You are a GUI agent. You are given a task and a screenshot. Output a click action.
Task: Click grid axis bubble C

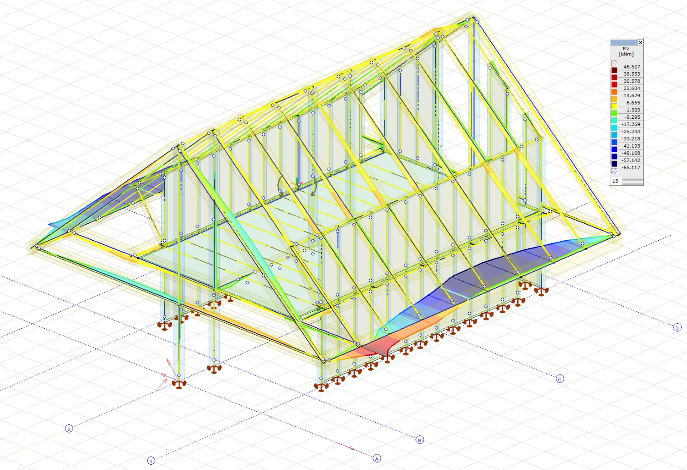[x=560, y=379]
